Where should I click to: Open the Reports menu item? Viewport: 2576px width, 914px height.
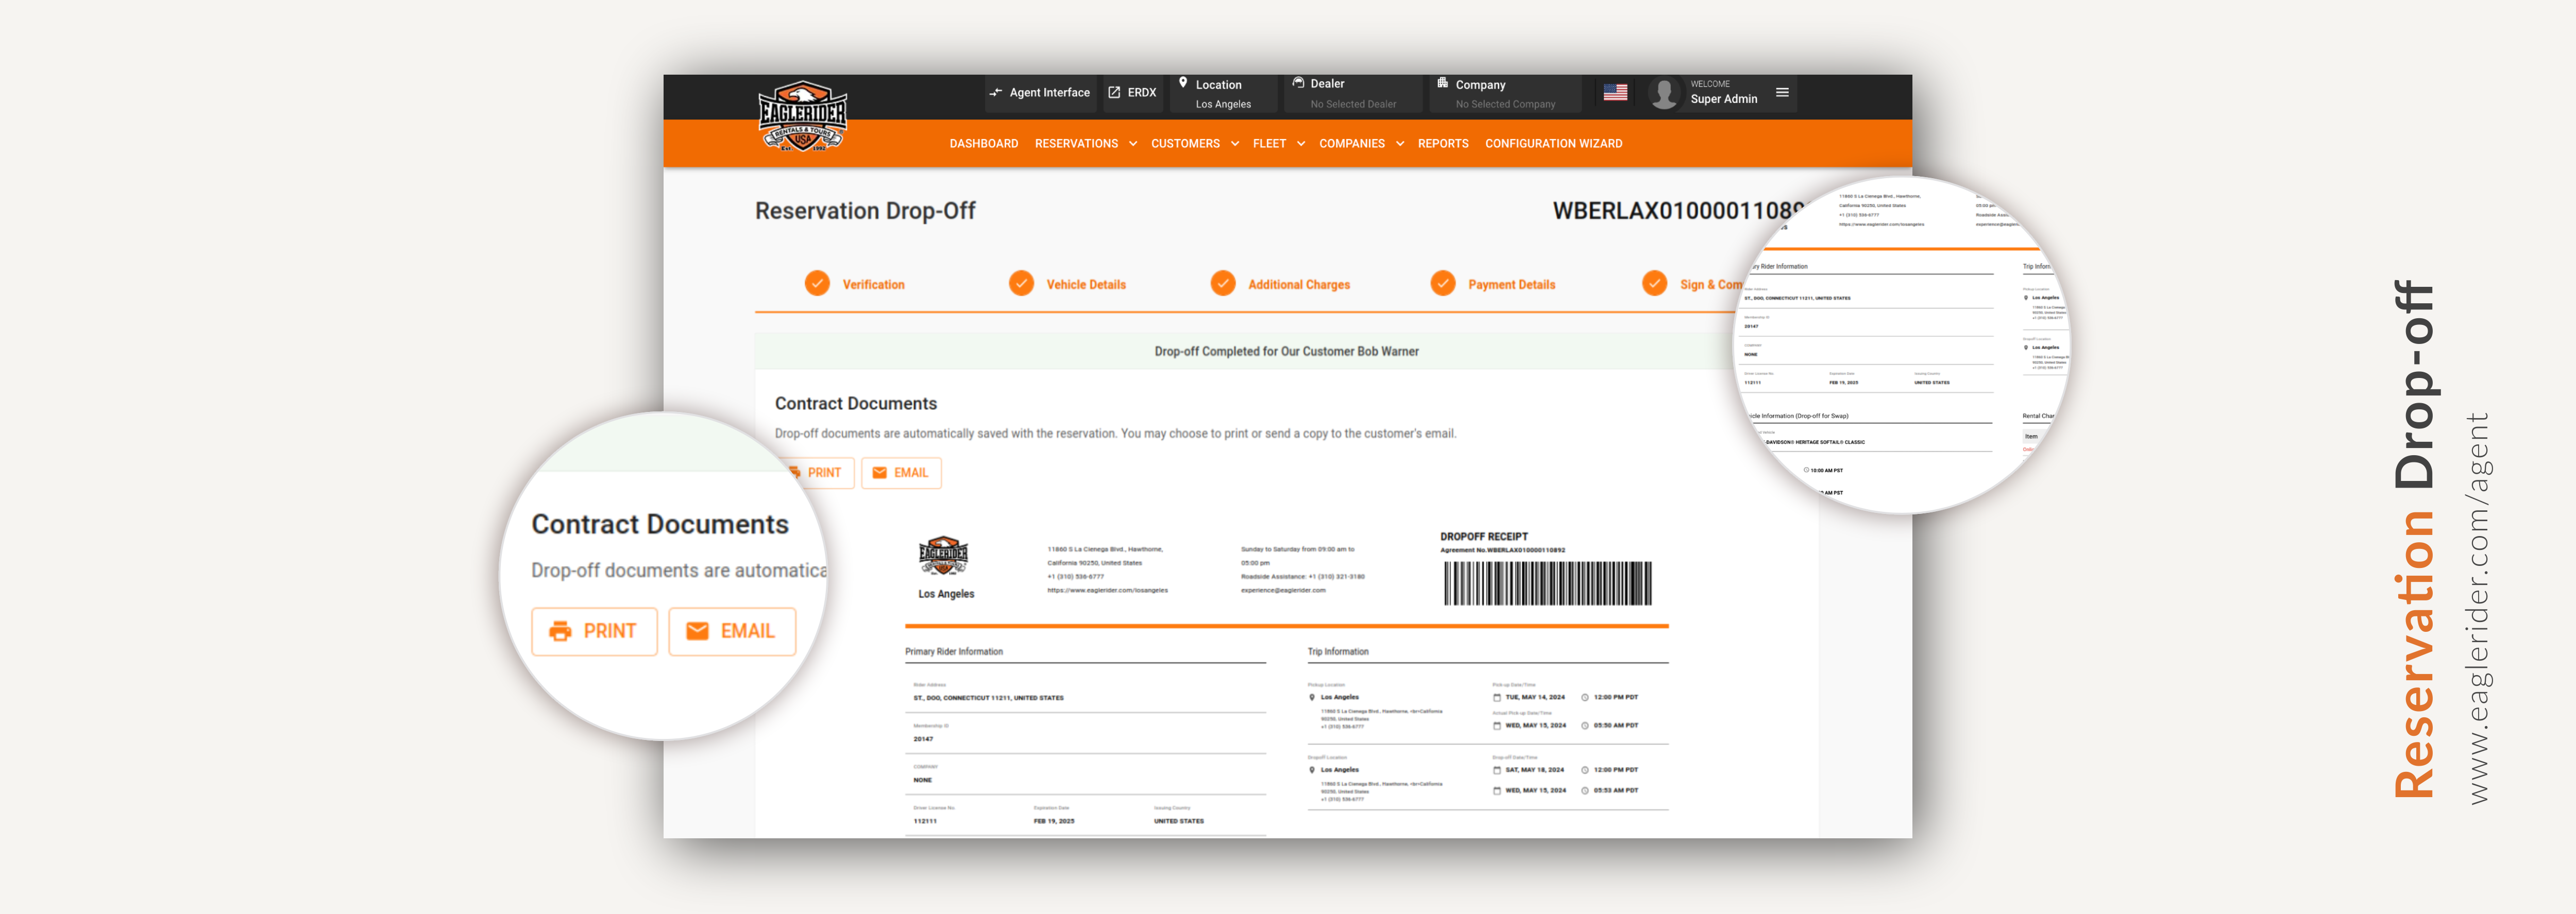1443,143
